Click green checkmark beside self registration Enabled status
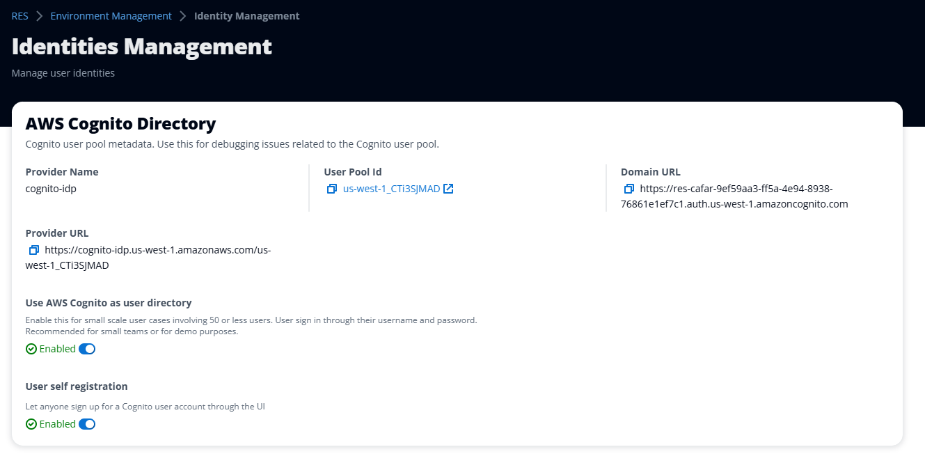Viewport: 925px width, 454px height. click(31, 423)
